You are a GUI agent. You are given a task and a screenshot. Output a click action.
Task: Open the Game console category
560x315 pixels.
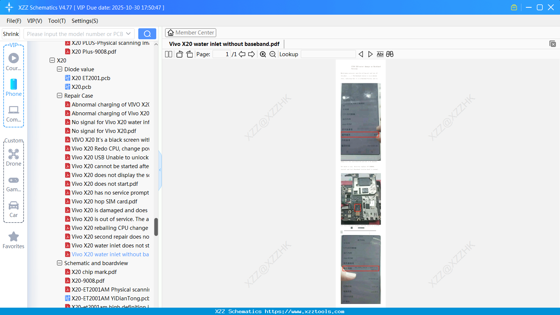pyautogui.click(x=14, y=184)
